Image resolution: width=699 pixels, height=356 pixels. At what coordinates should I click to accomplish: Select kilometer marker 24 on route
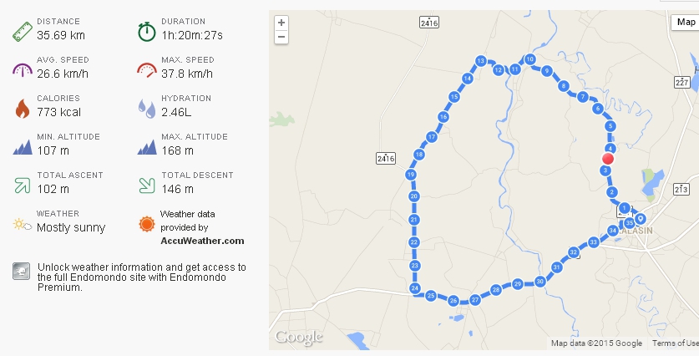point(415,288)
